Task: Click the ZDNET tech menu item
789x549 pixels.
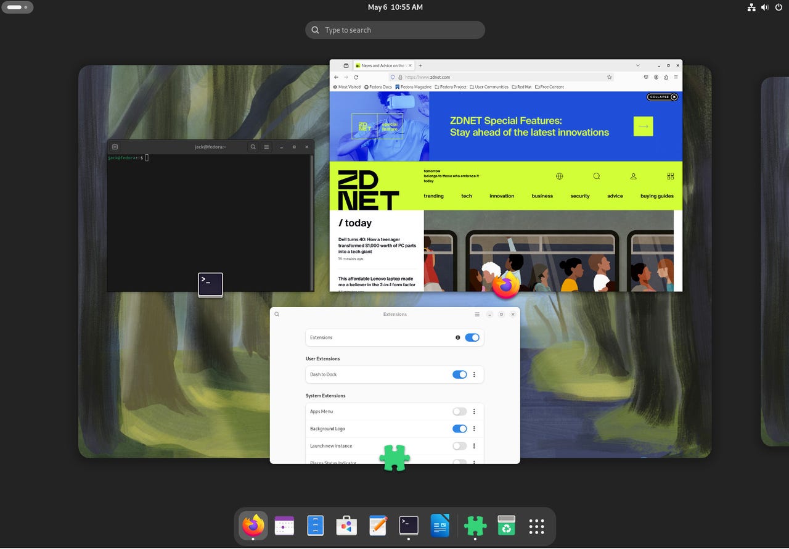Action: [x=467, y=196]
